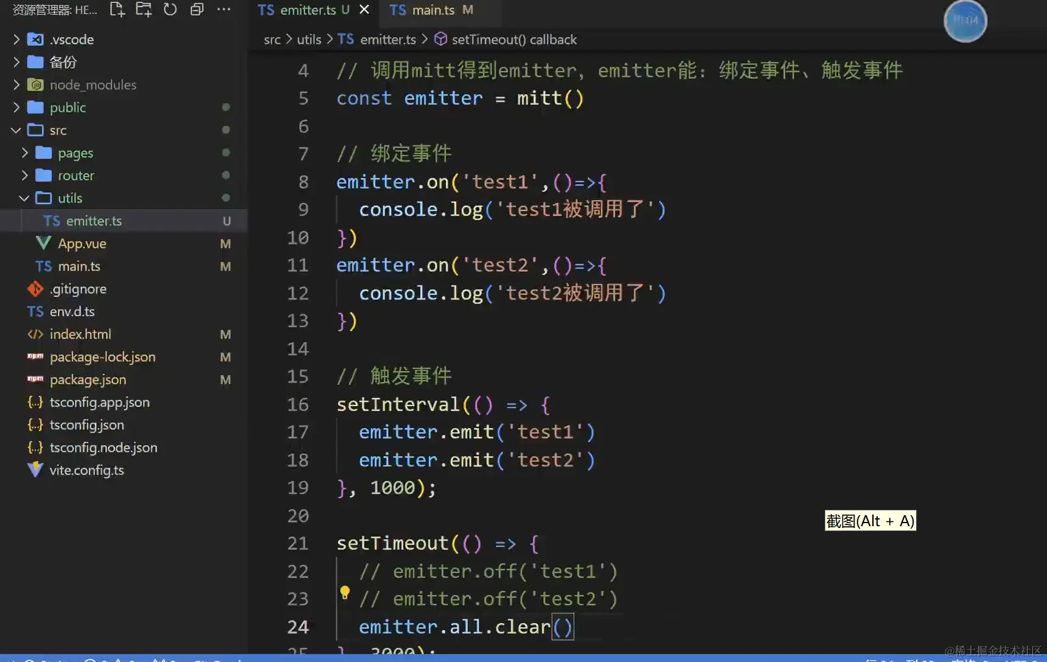The width and height of the screenshot is (1047, 662).
Task: Click the lightbulb code action icon
Action: point(345,592)
